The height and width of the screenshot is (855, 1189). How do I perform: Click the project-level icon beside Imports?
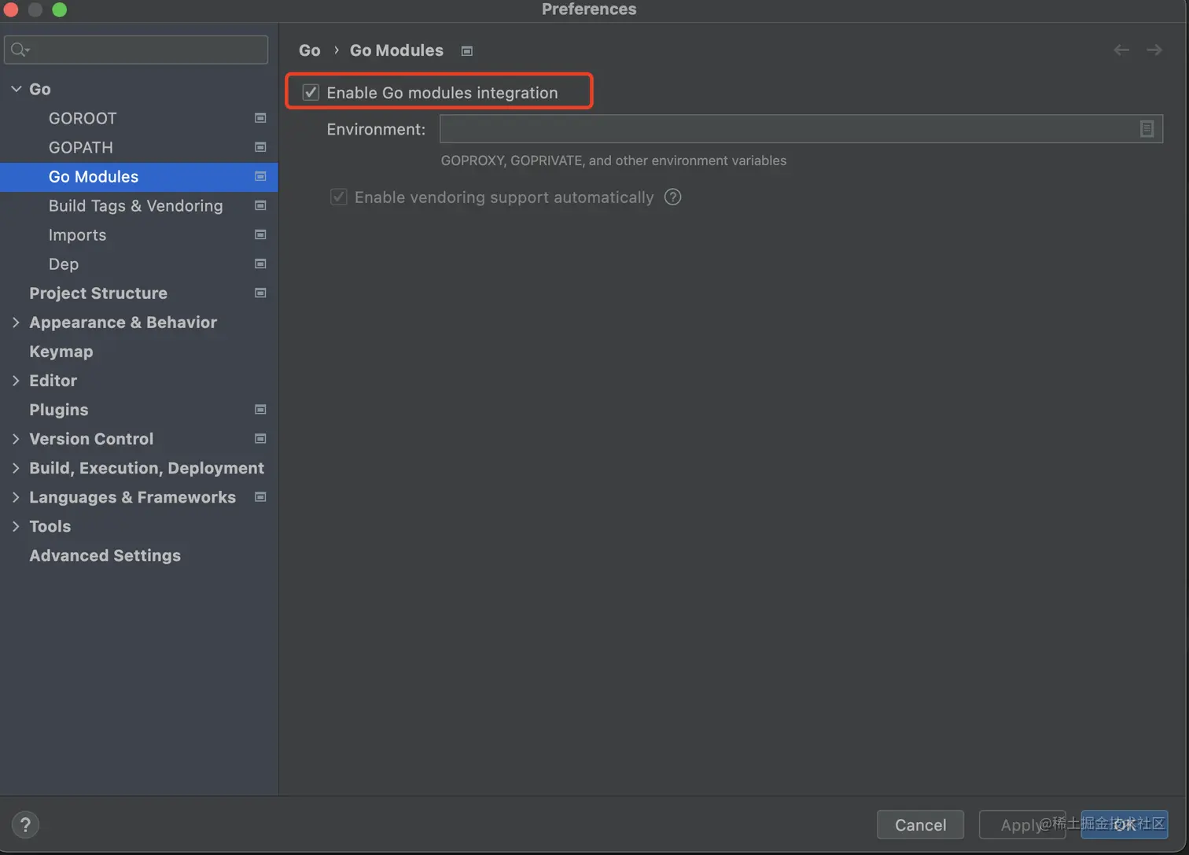coord(260,234)
